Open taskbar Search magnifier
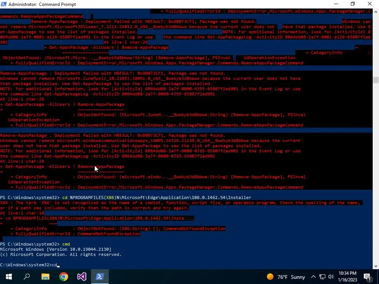 point(27,277)
